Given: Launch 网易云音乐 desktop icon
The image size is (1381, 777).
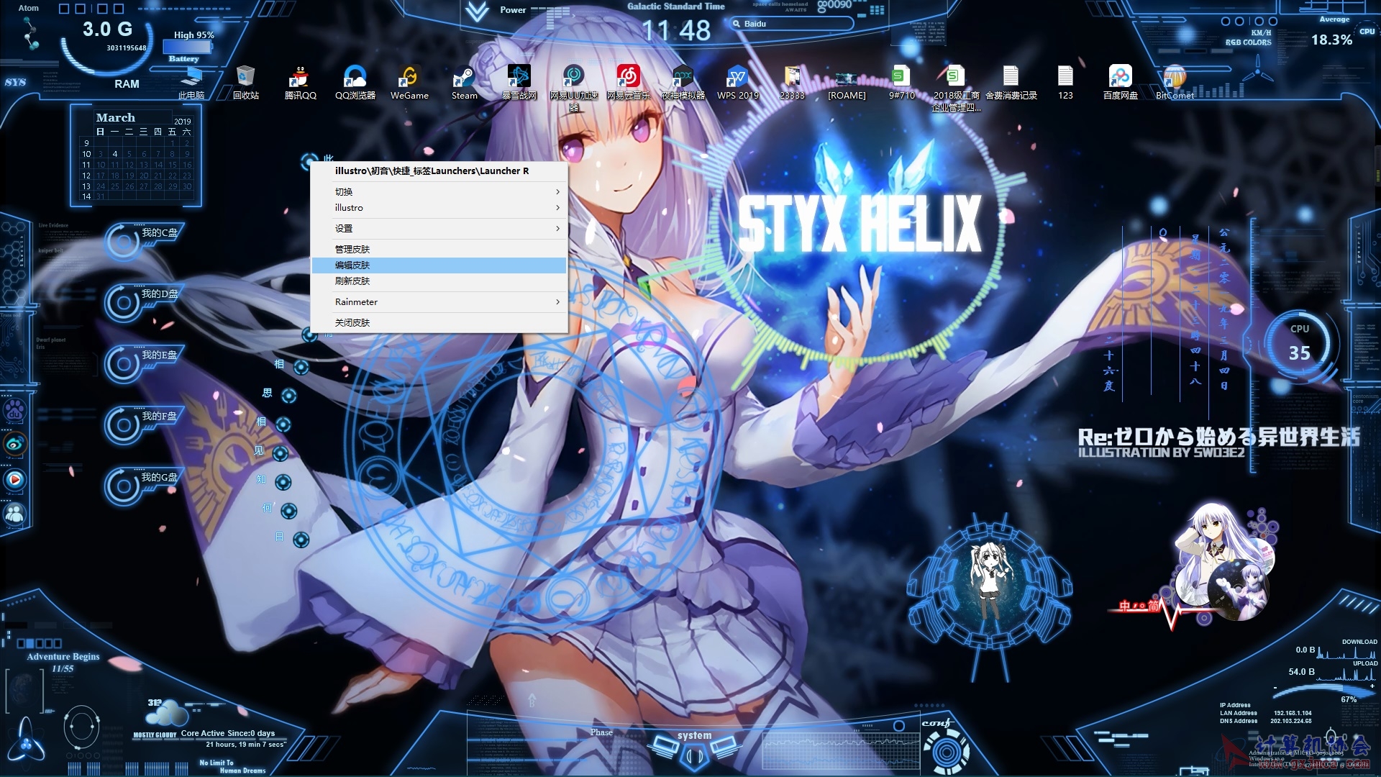Looking at the screenshot, I should 628,82.
